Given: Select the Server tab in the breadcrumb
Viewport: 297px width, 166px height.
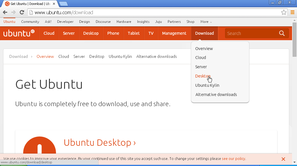Looking at the screenshot, I should point(79,56).
